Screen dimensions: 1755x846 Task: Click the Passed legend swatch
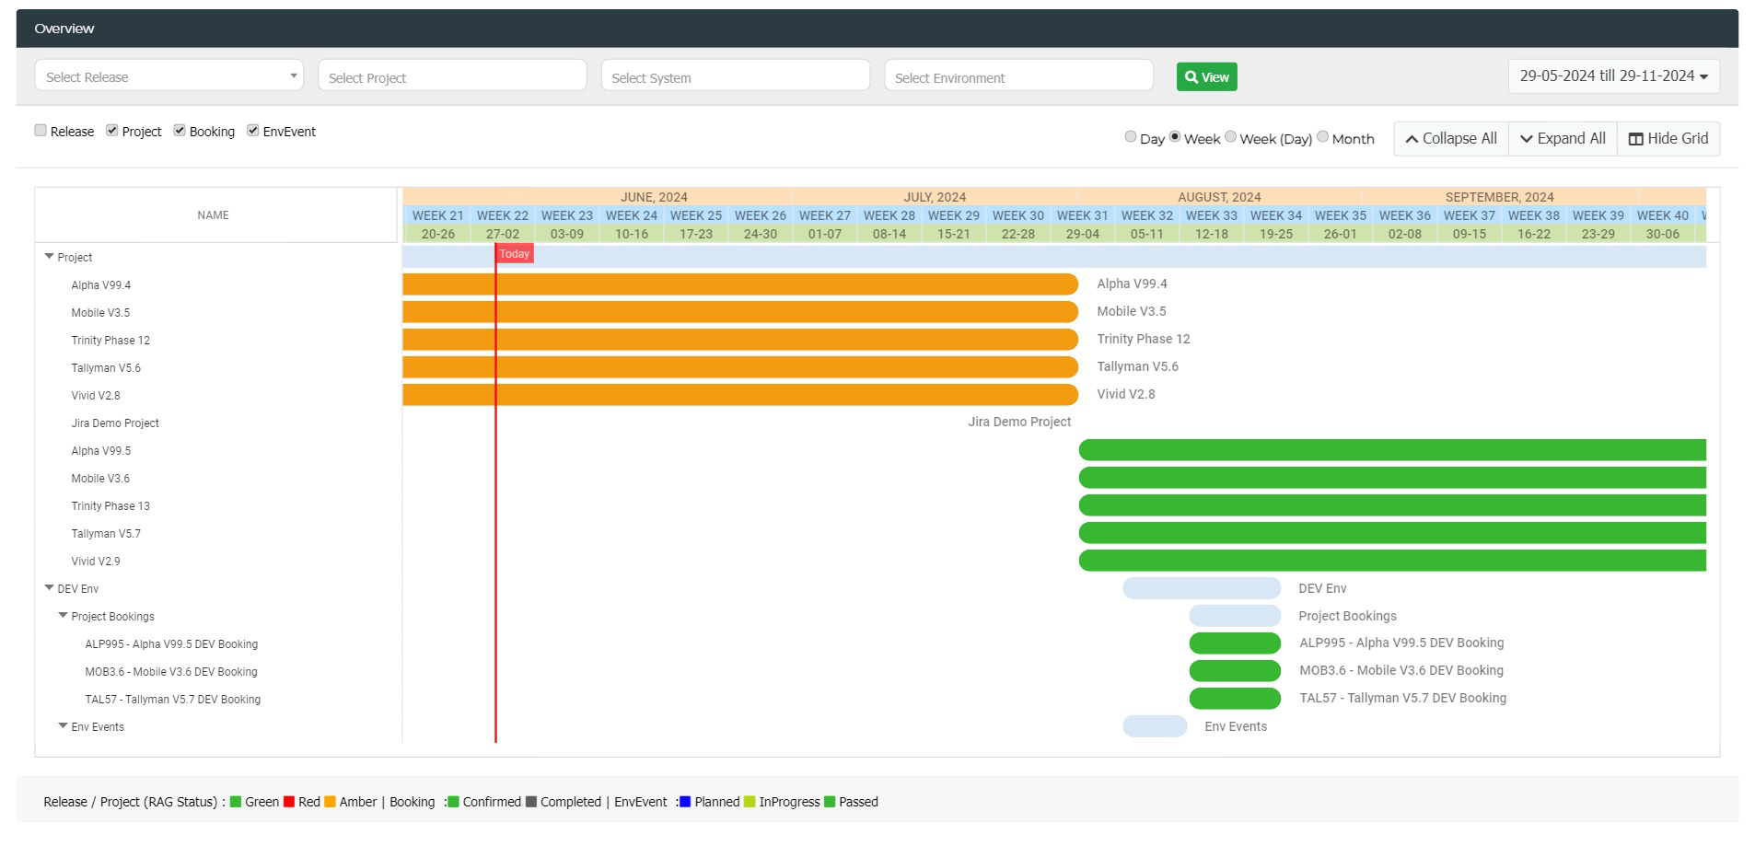click(830, 802)
